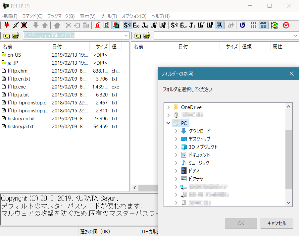The height and width of the screenshot is (236, 299).
Task: Toggle local Shift-JIS kanji code
Action: (127, 25)
